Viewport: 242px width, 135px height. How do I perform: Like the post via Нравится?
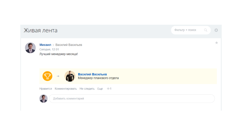[46, 89]
